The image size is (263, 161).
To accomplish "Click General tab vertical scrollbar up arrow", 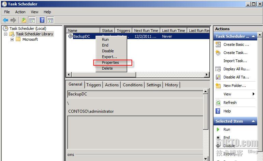I will click(205, 92).
